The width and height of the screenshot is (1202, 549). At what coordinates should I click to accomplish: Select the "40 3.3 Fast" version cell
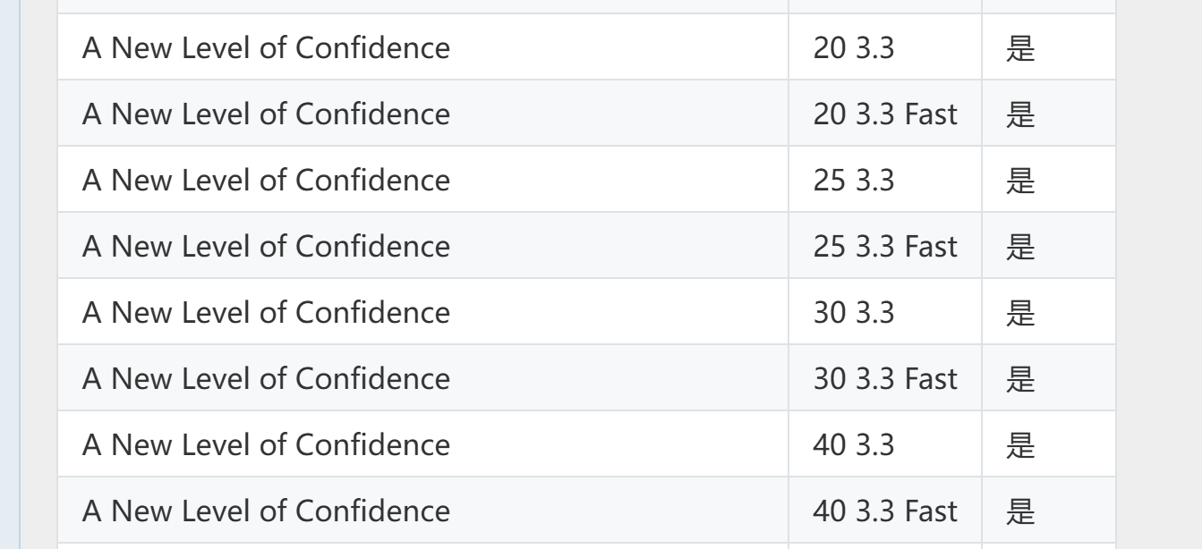coord(885,511)
